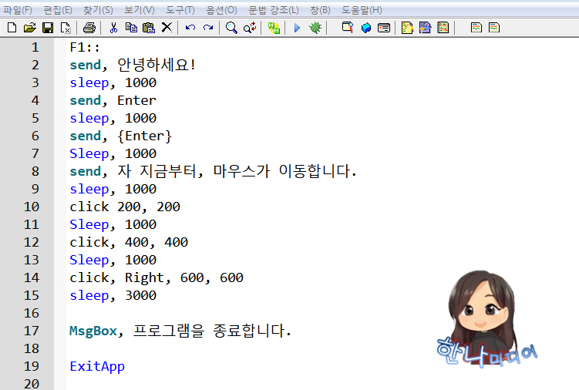Click the 'click 200, 200' line

125,207
